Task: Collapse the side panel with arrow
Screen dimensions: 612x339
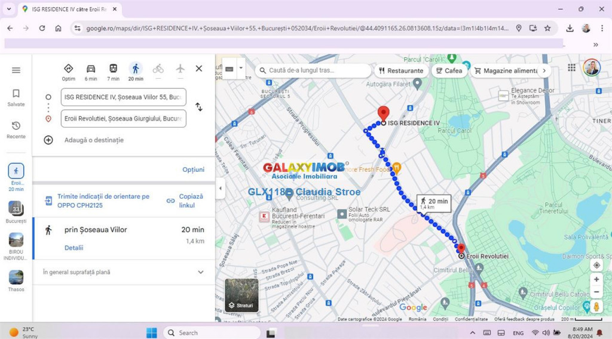Action: click(x=220, y=188)
